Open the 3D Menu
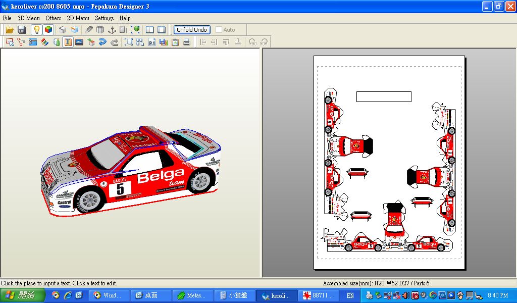The width and height of the screenshot is (517, 303). [x=28, y=18]
